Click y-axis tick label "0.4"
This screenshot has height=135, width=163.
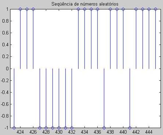click(x=5, y=45)
